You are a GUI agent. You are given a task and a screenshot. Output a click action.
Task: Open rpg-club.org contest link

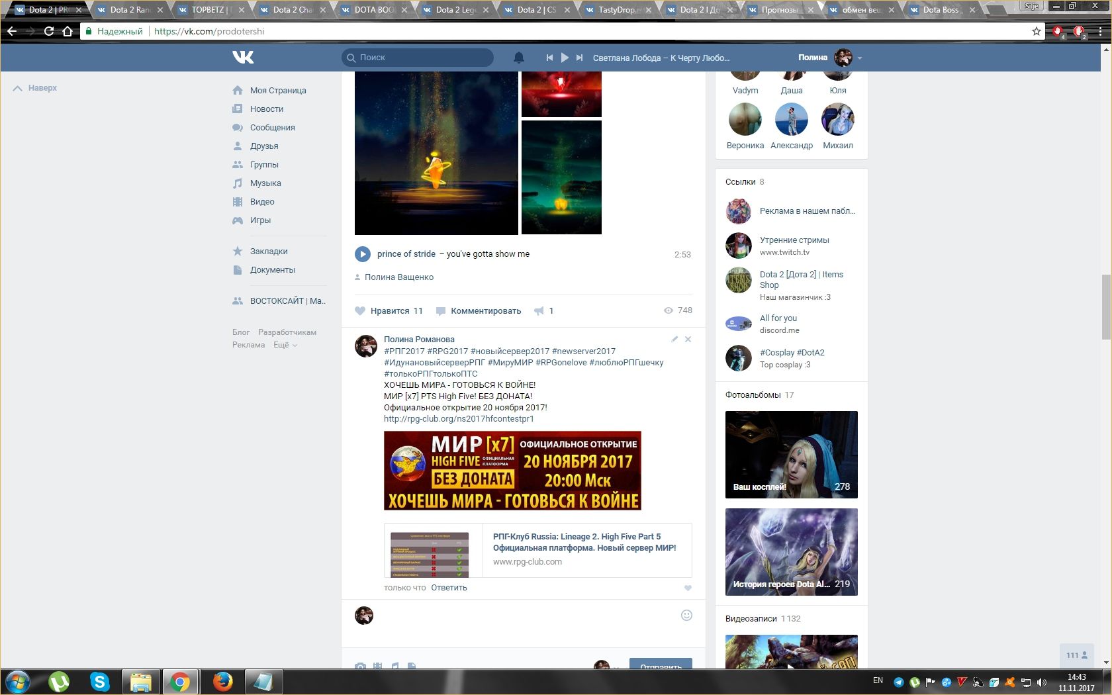459,418
